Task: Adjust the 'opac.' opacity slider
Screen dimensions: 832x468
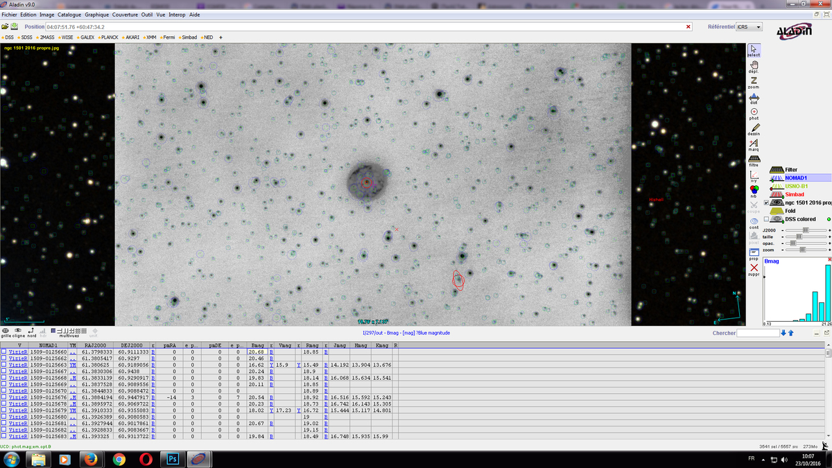Action: (793, 243)
